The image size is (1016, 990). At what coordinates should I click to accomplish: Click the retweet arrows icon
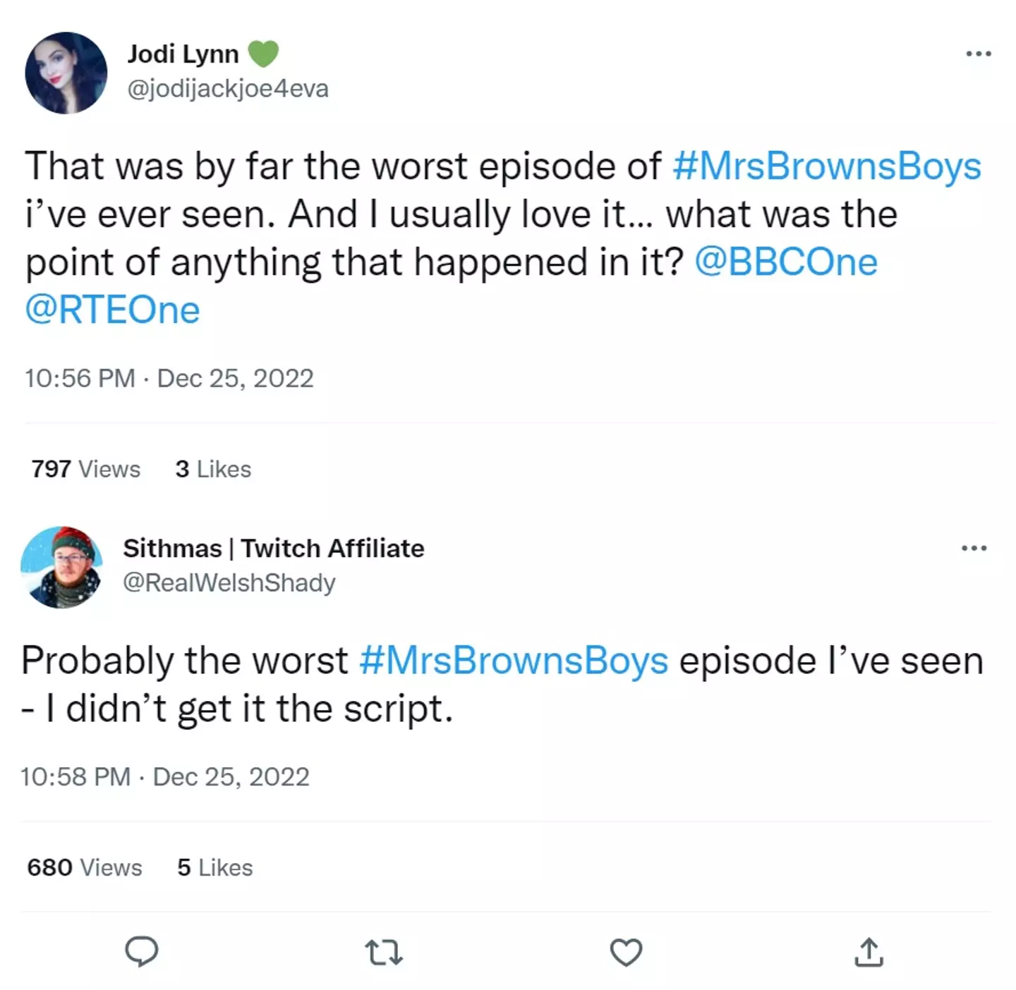point(385,953)
